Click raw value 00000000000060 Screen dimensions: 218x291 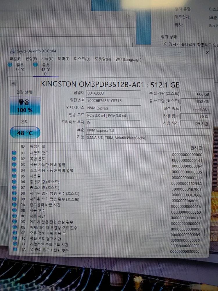(186, 212)
